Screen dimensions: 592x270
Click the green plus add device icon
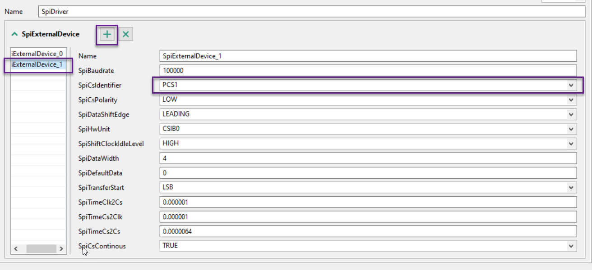pyautogui.click(x=107, y=34)
